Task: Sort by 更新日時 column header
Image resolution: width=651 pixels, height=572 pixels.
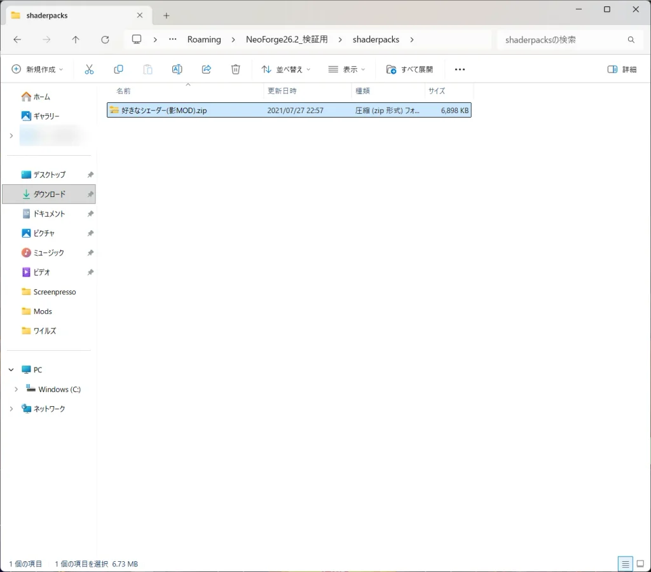Action: [282, 91]
